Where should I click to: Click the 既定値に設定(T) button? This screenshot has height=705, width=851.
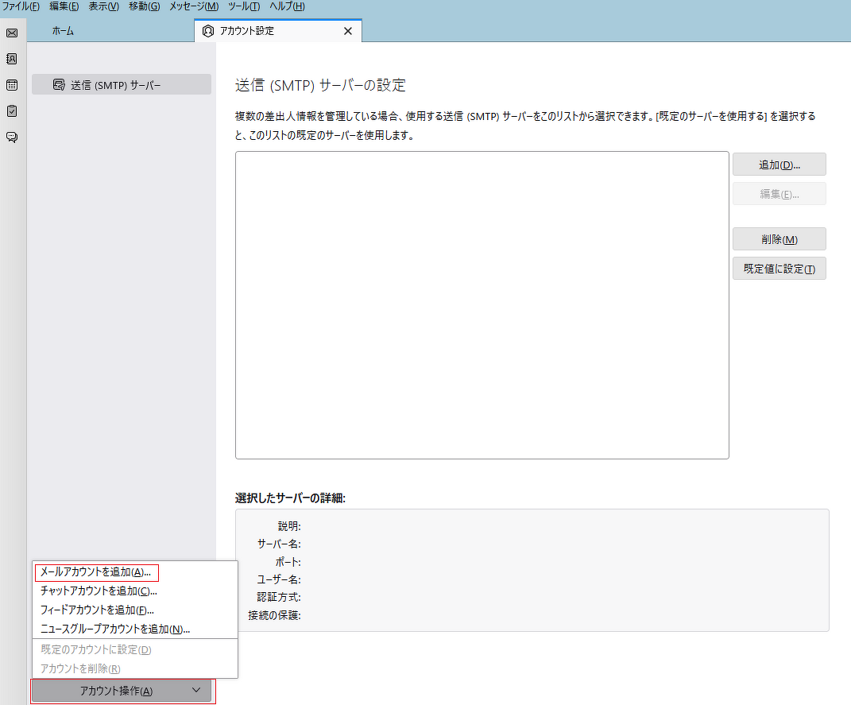click(779, 269)
